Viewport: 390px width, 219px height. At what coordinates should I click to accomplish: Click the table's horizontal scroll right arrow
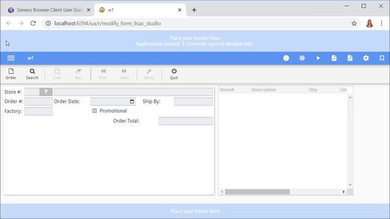click(x=344, y=192)
